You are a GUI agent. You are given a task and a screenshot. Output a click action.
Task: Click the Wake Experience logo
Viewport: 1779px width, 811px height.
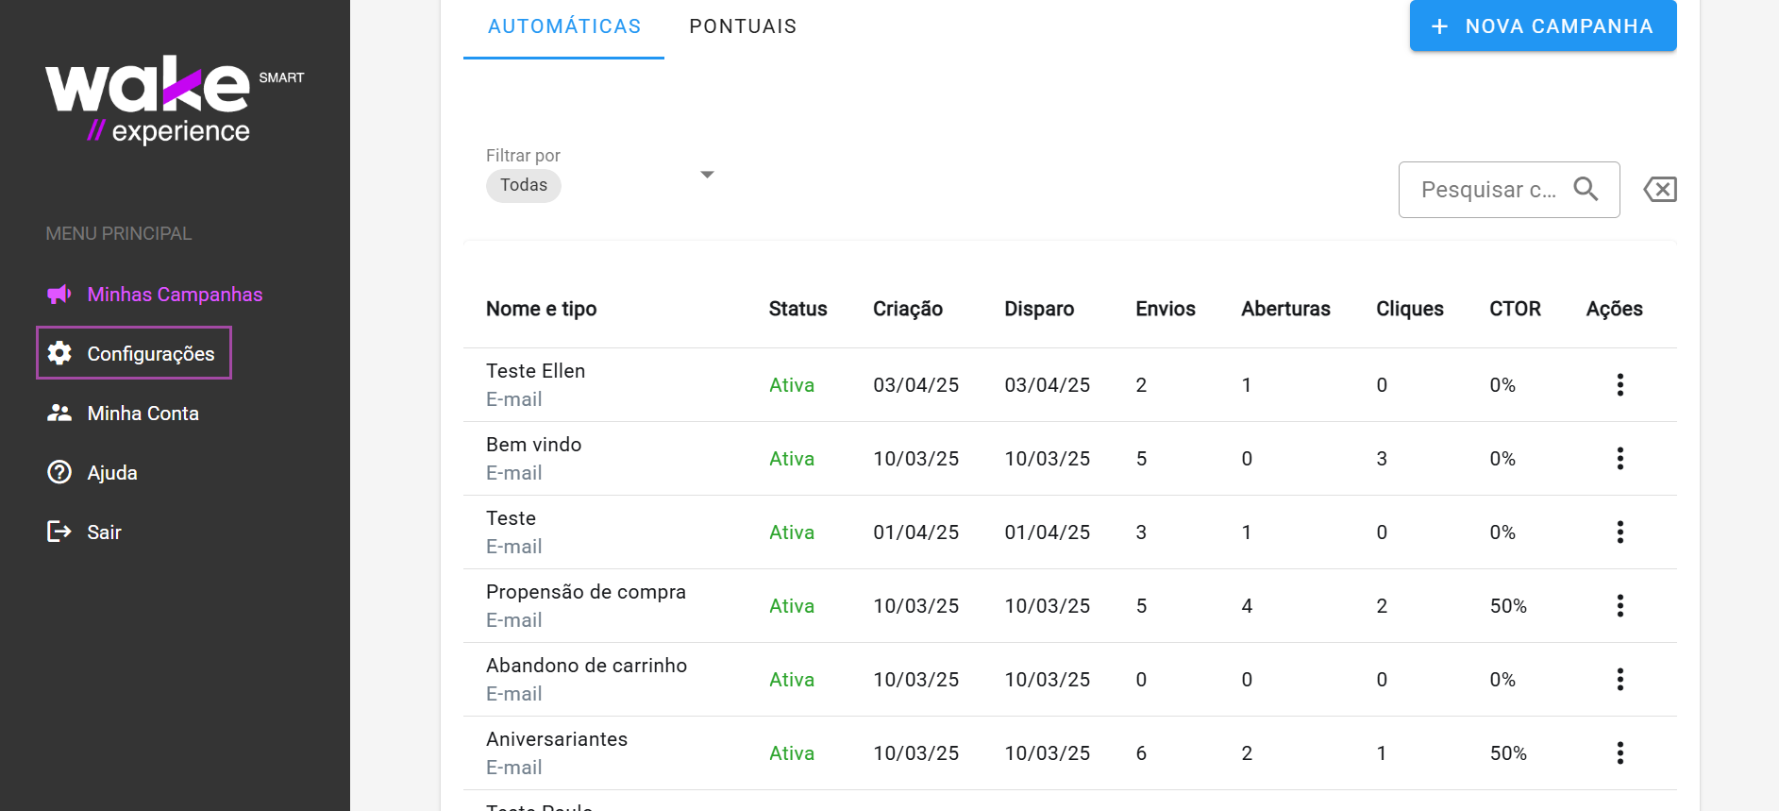(x=175, y=99)
